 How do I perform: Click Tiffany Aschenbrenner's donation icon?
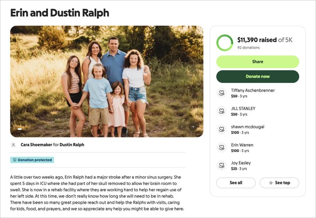(x=222, y=93)
